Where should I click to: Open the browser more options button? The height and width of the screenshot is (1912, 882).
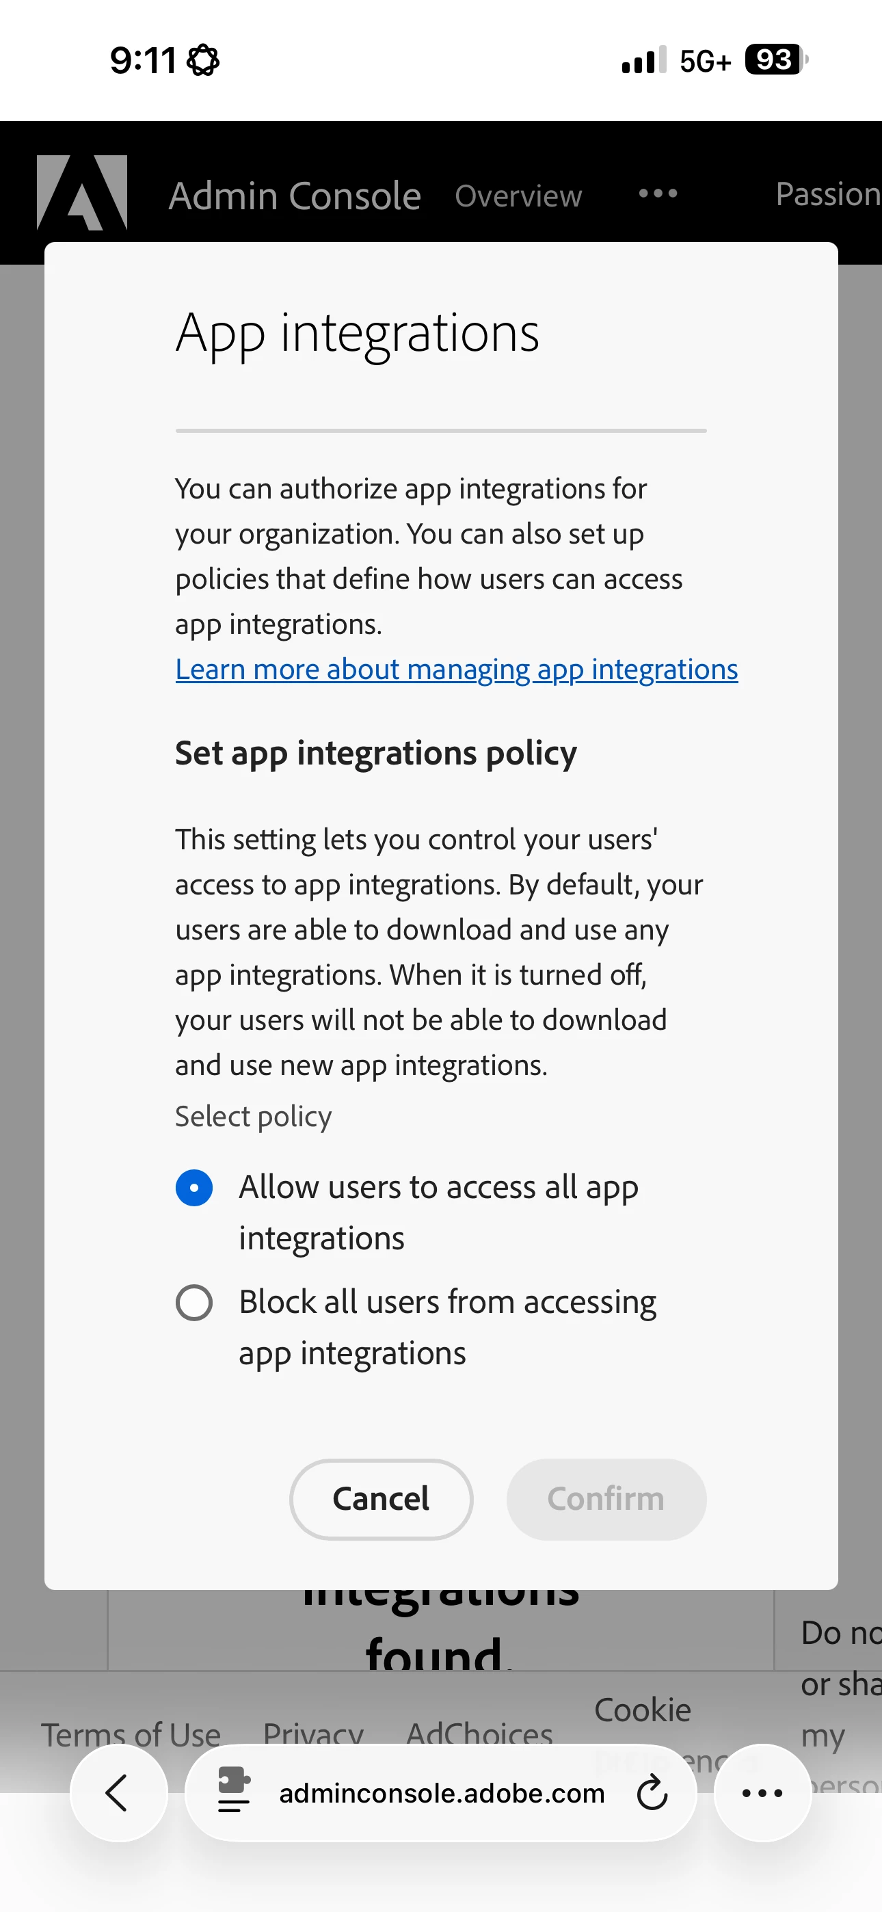pos(762,1793)
